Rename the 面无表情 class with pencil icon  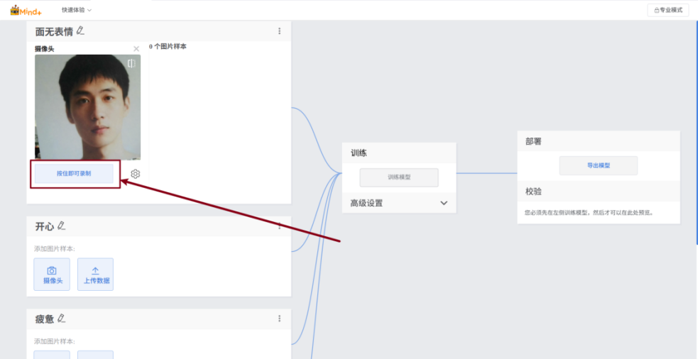80,31
